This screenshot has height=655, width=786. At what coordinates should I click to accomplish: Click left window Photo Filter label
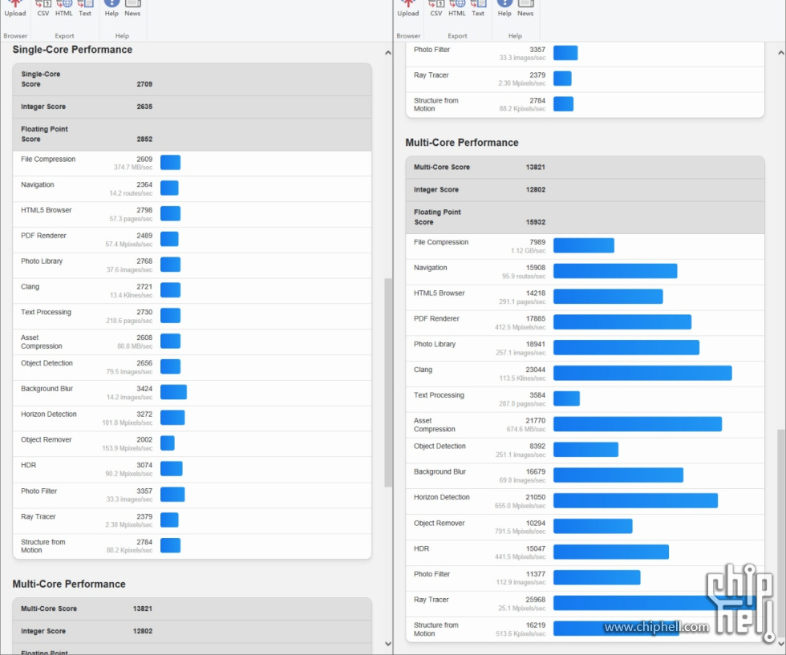[x=39, y=491]
